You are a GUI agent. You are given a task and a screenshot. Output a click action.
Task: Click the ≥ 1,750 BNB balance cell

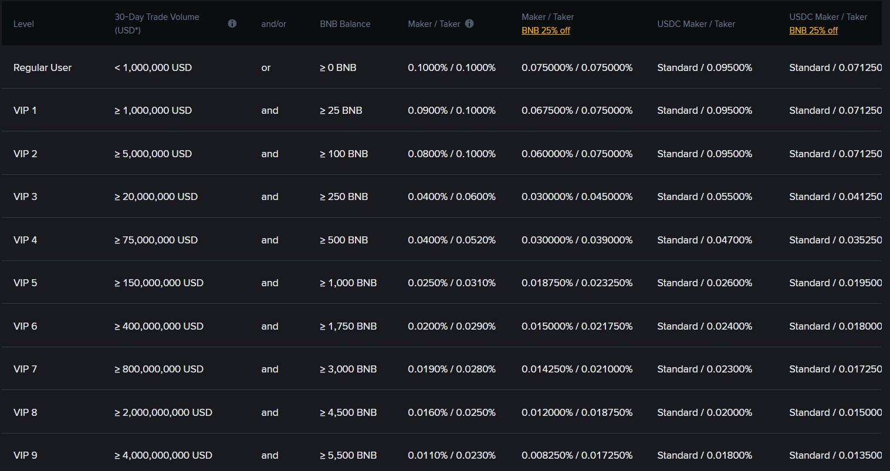[x=348, y=326]
